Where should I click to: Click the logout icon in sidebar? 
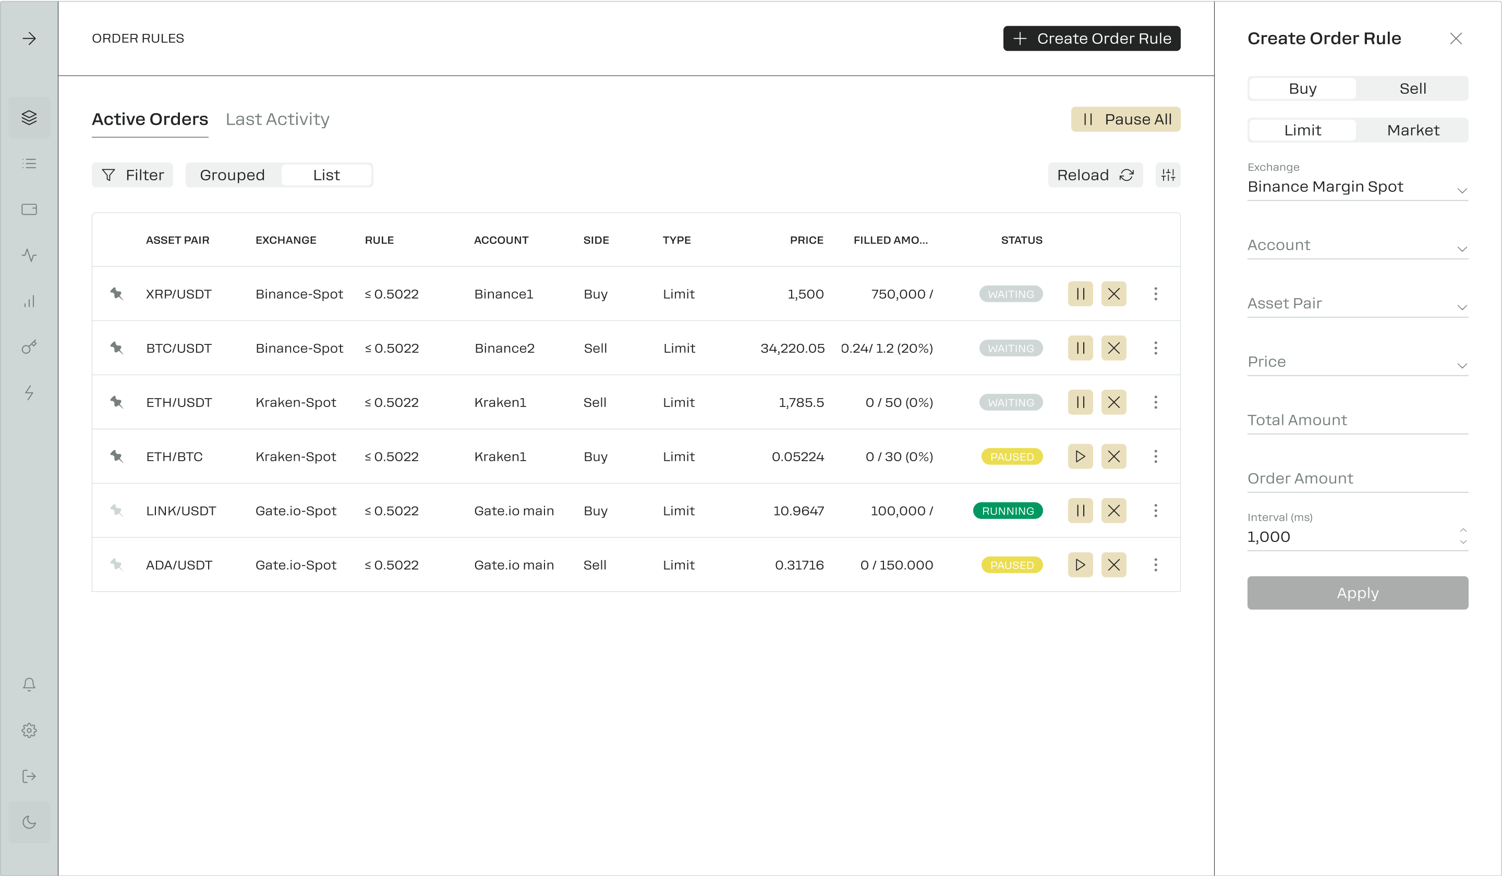29,776
